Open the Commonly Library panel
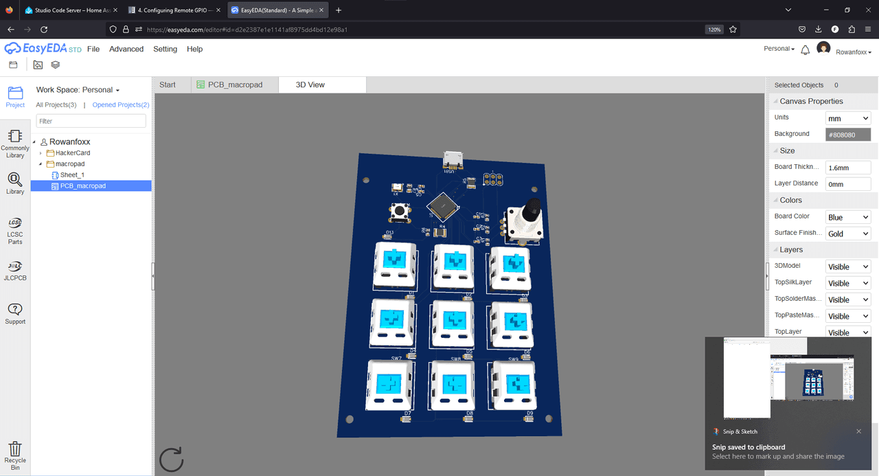The image size is (879, 476). pos(15,143)
